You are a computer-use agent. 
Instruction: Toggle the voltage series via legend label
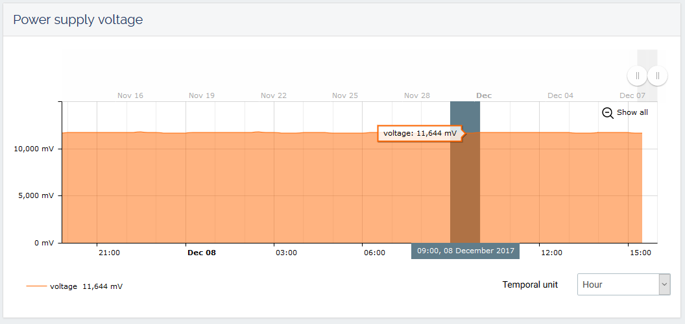[64, 286]
